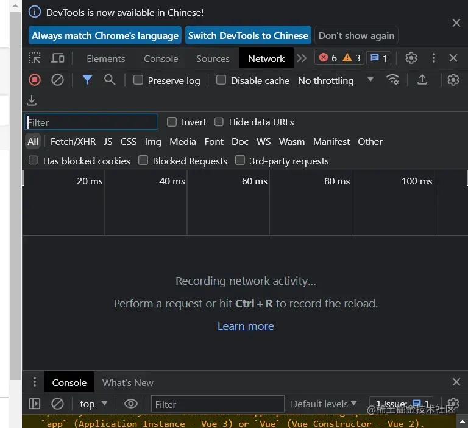Open the Default levels dropdown
This screenshot has width=468, height=428.
pyautogui.click(x=324, y=404)
